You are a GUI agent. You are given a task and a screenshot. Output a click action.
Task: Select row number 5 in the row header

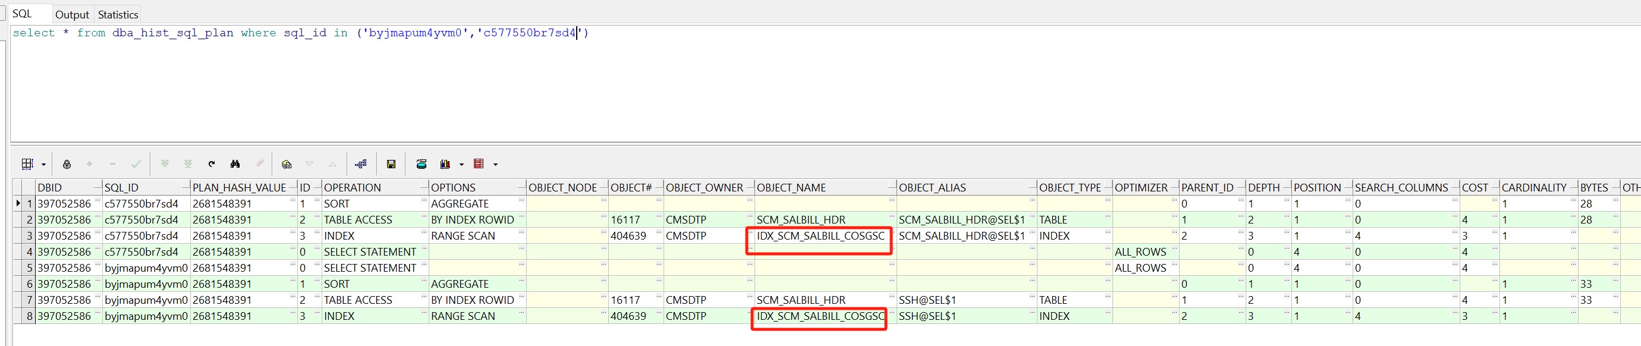point(29,268)
